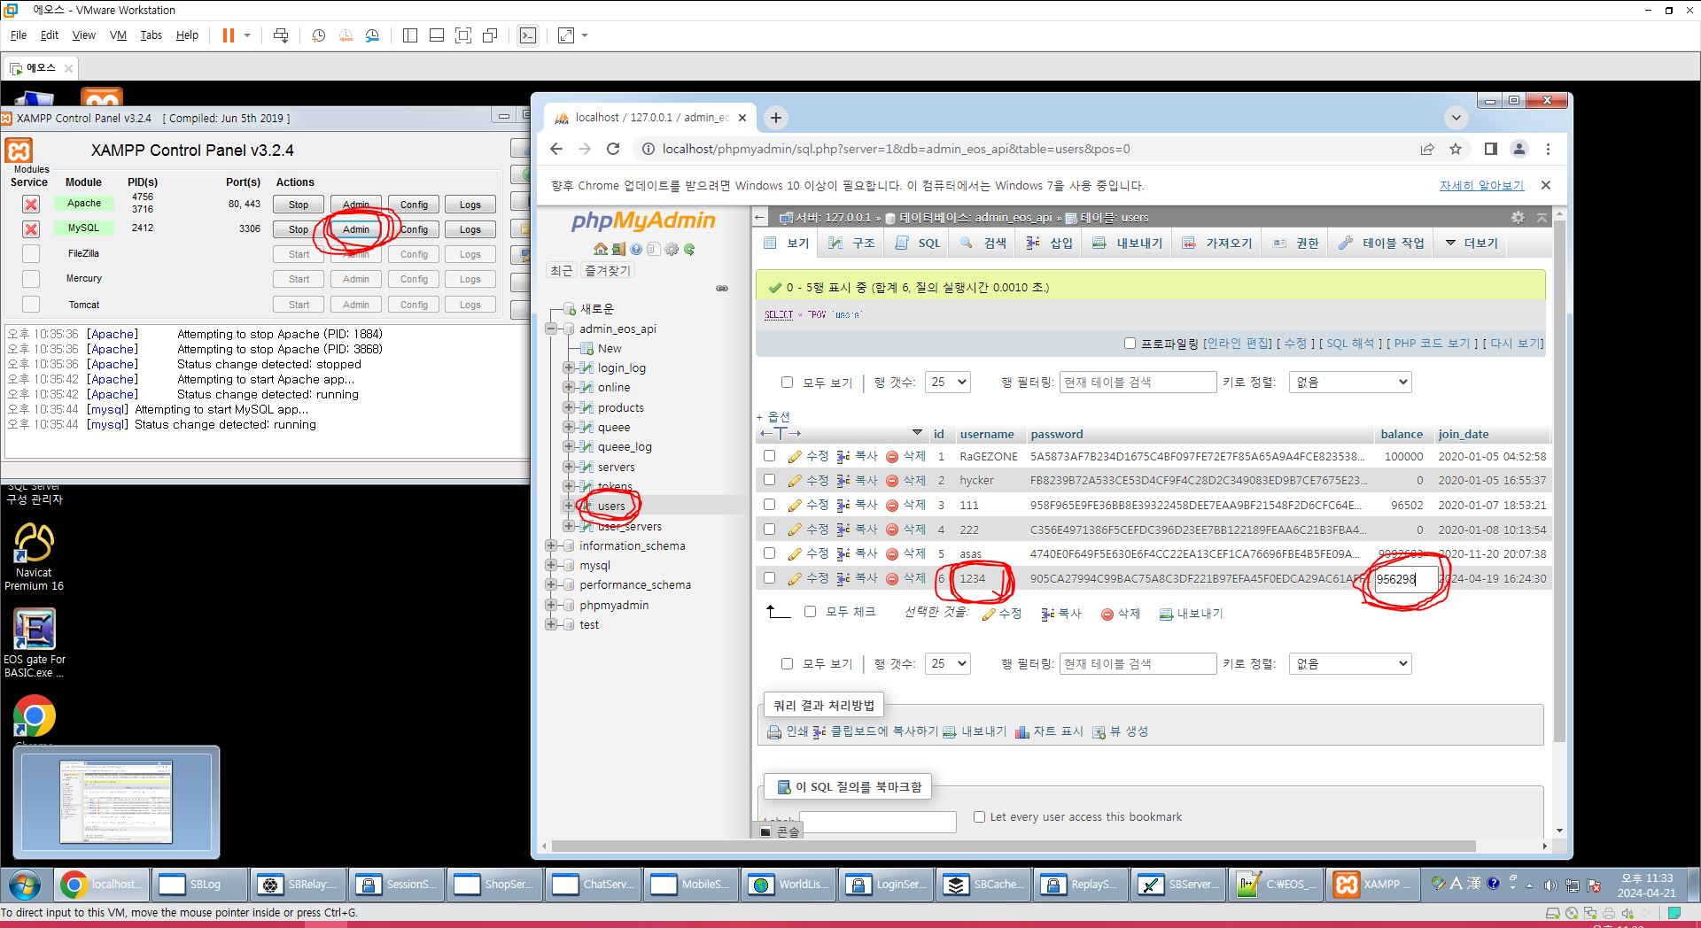Open the More dropdown tab in phpMyAdmin

(x=1472, y=243)
